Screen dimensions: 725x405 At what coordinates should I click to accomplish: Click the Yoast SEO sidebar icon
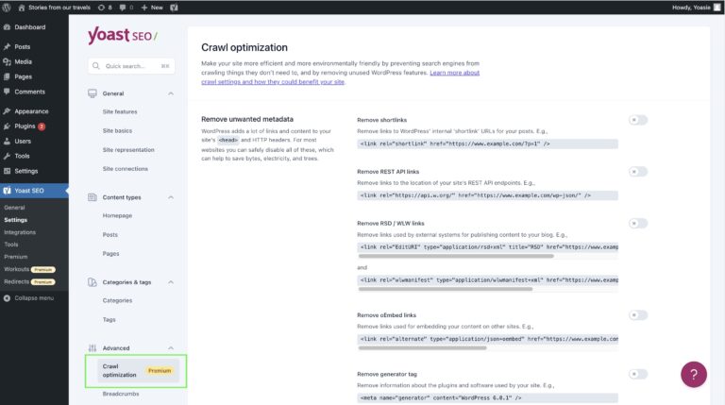click(x=7, y=191)
